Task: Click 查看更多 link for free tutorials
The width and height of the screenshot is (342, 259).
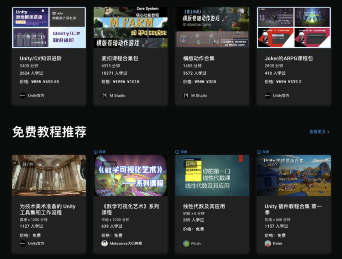Action: [x=317, y=132]
